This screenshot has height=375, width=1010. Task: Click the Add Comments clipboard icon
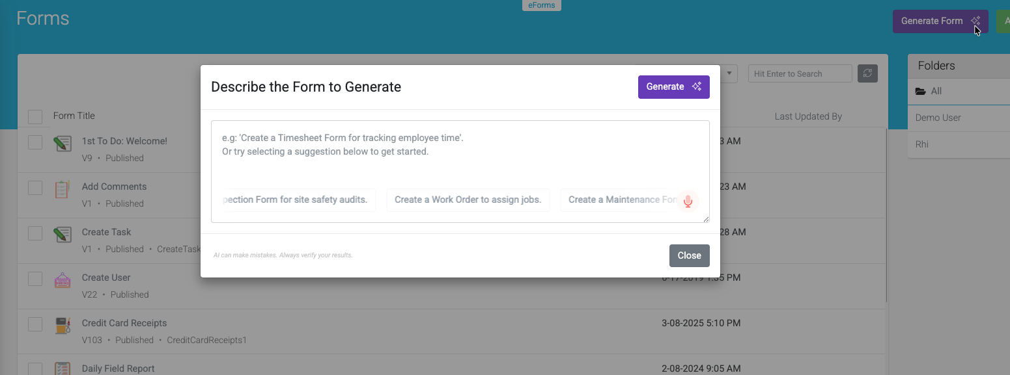63,189
